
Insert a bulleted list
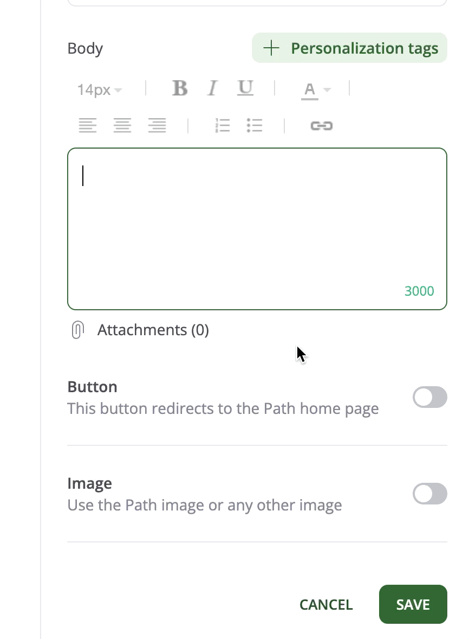pos(255,126)
